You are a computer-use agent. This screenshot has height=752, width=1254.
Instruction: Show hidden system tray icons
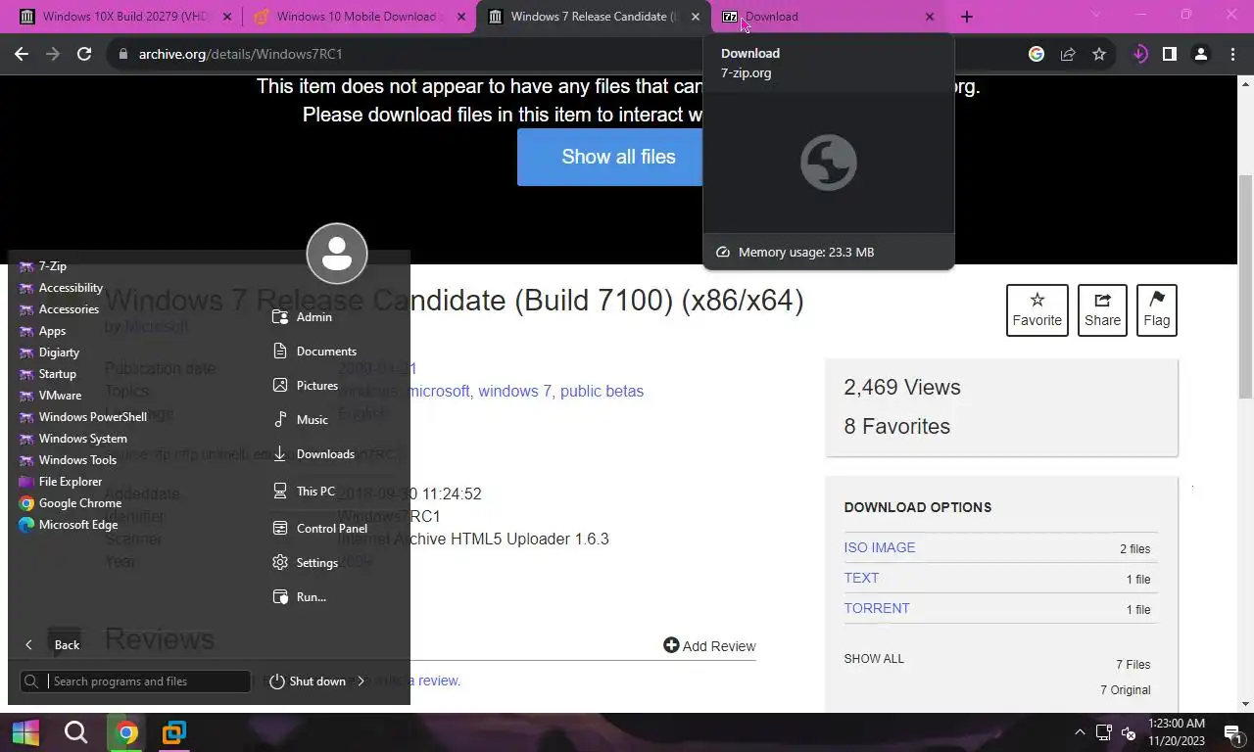pyautogui.click(x=1080, y=732)
